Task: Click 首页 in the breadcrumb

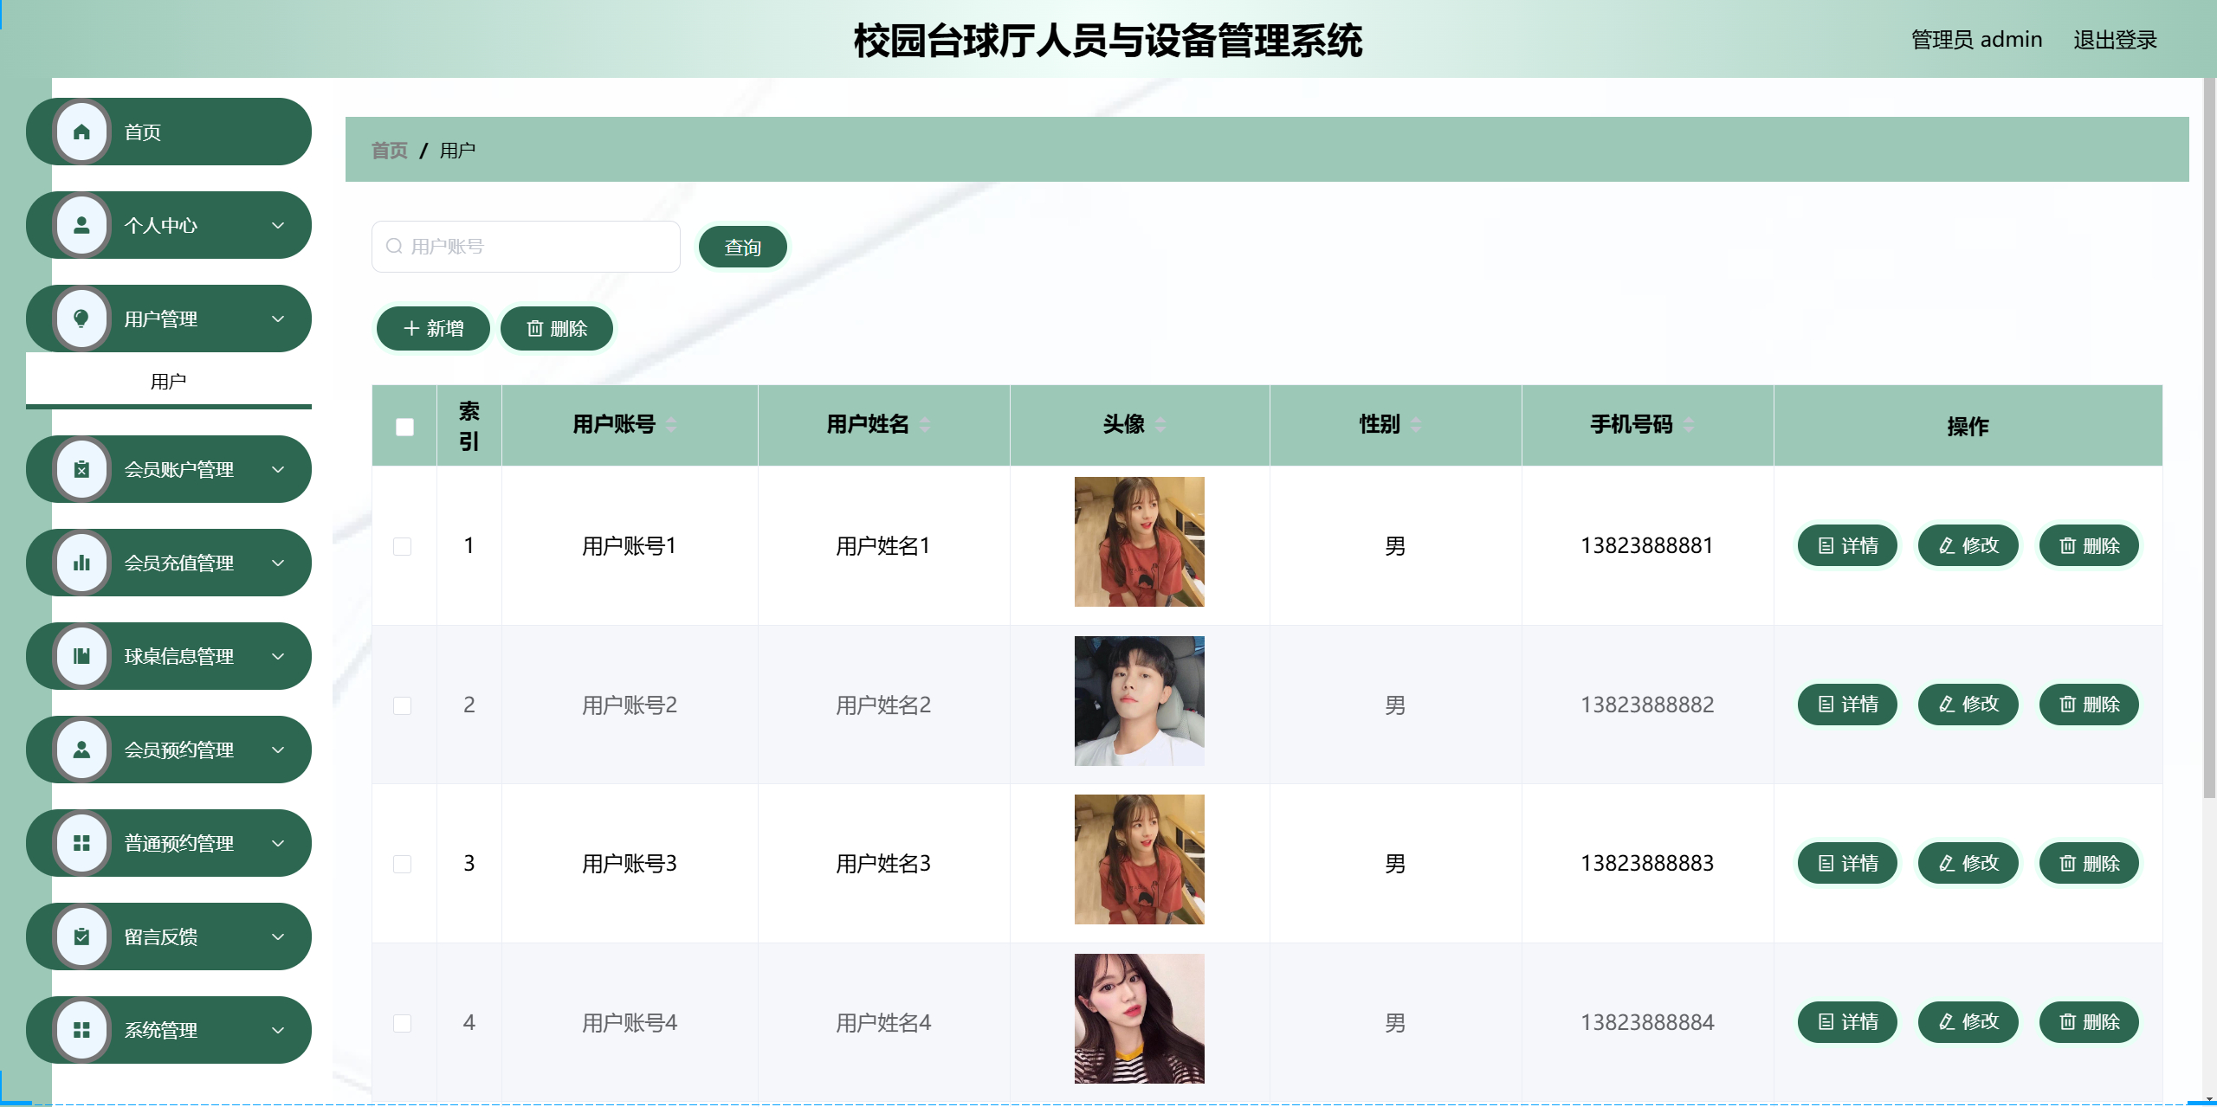Action: (389, 151)
